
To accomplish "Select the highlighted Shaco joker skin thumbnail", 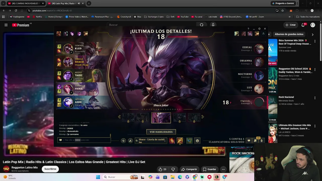I will pos(161,118).
